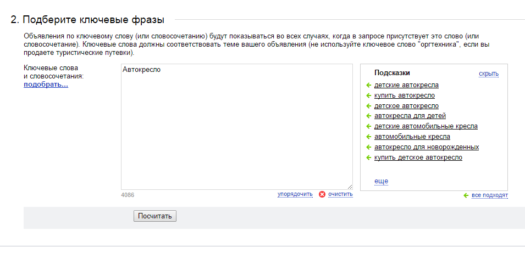Hide hints with 'скрыть' link
Viewport: 525px width, 253px height.
[489, 74]
